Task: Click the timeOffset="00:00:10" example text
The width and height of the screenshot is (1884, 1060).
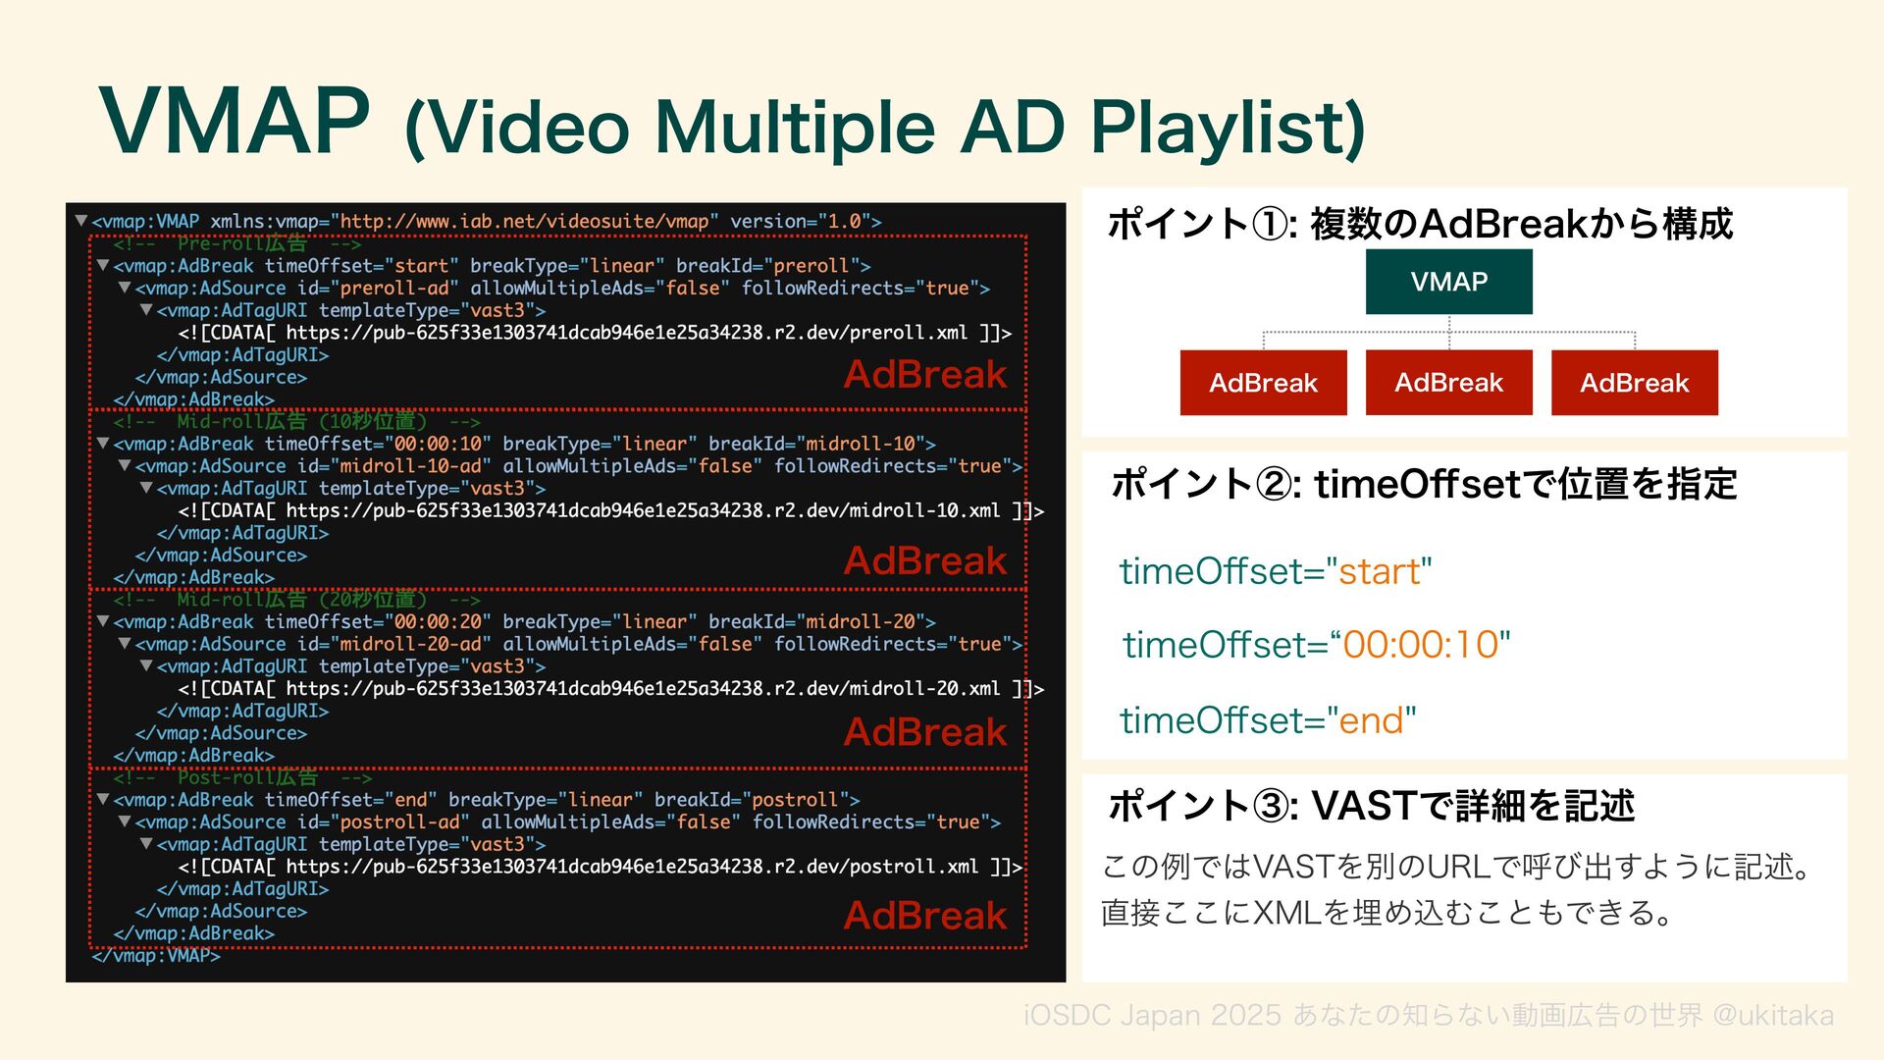Action: [x=1316, y=645]
